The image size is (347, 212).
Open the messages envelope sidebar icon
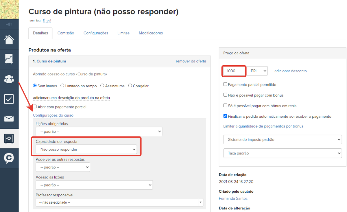click(9, 119)
